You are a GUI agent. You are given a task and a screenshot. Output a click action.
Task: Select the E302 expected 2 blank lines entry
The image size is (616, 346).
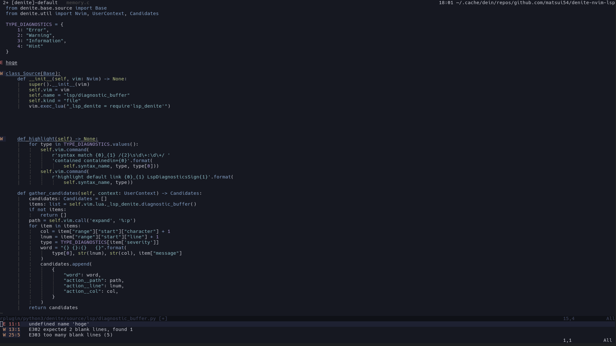click(80, 330)
